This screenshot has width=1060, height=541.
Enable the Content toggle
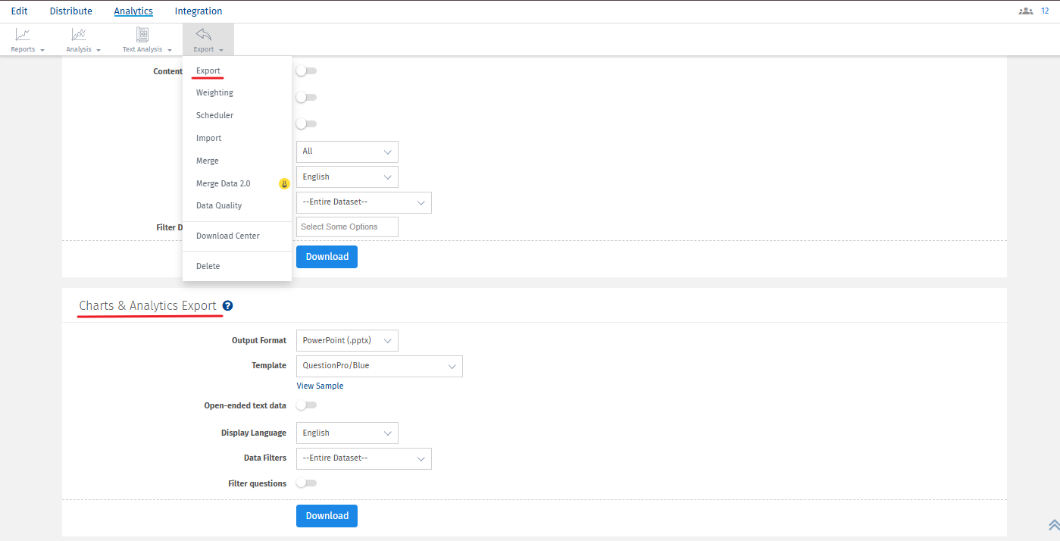coord(306,70)
